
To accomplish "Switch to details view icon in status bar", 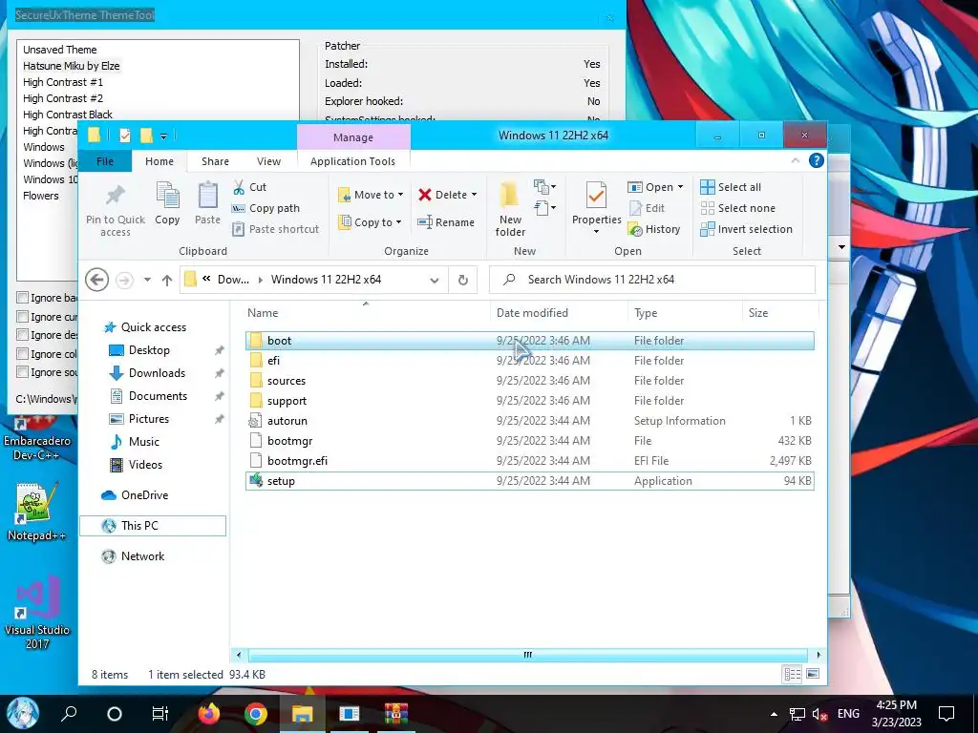I will (x=793, y=675).
